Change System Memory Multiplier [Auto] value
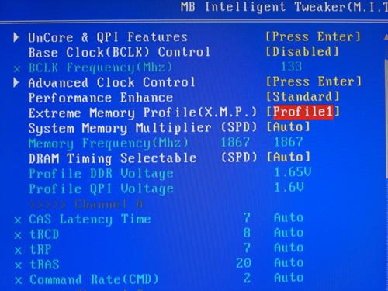 [288, 127]
